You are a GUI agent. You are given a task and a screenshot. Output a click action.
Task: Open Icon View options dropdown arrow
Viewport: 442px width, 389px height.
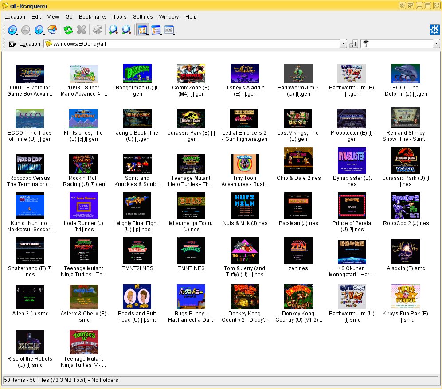[148, 34]
